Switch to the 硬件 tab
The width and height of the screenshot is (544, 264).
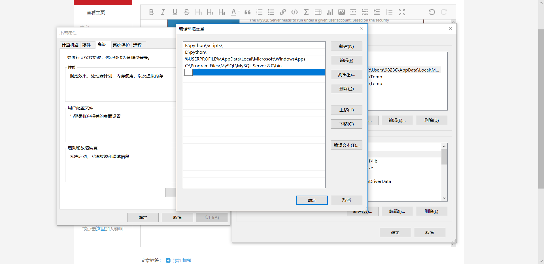click(x=87, y=45)
